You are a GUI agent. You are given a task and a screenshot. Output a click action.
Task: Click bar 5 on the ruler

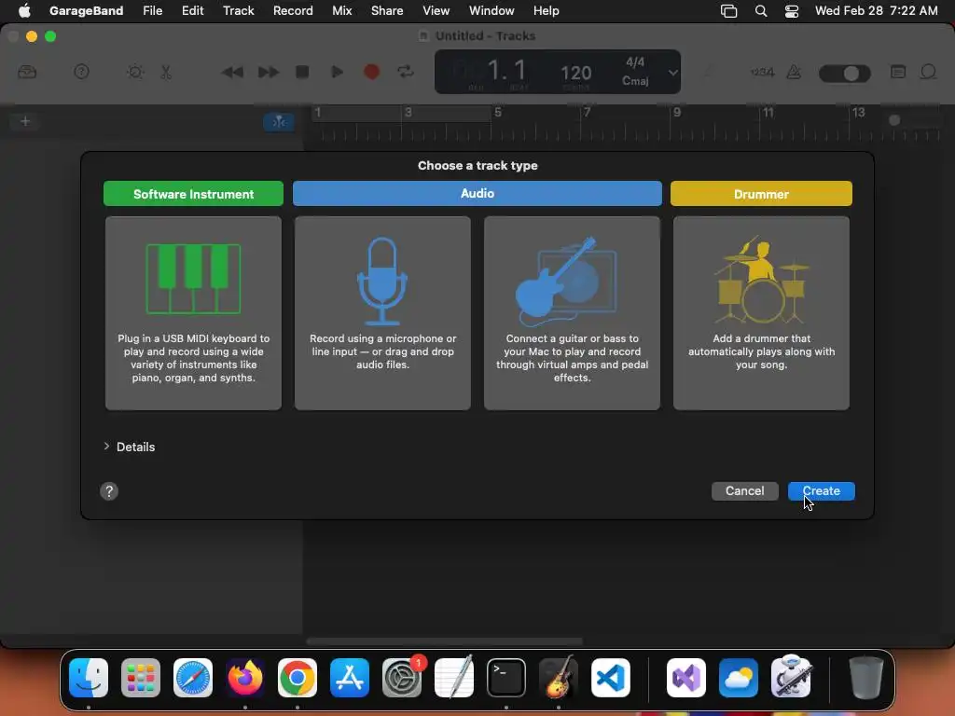pos(498,112)
